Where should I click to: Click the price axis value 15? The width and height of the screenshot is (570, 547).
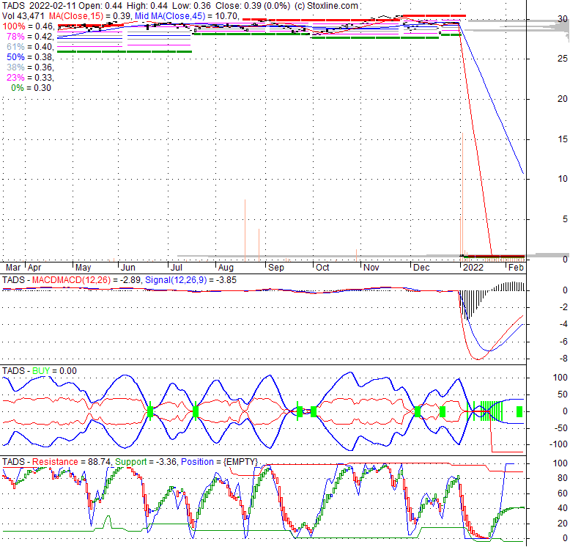[x=563, y=139]
